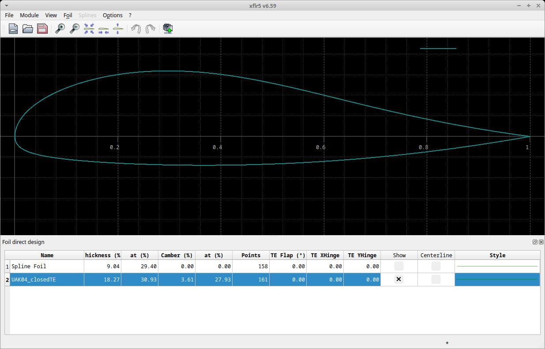This screenshot has width=545, height=349.
Task: Open the Options menu
Action: click(x=113, y=15)
